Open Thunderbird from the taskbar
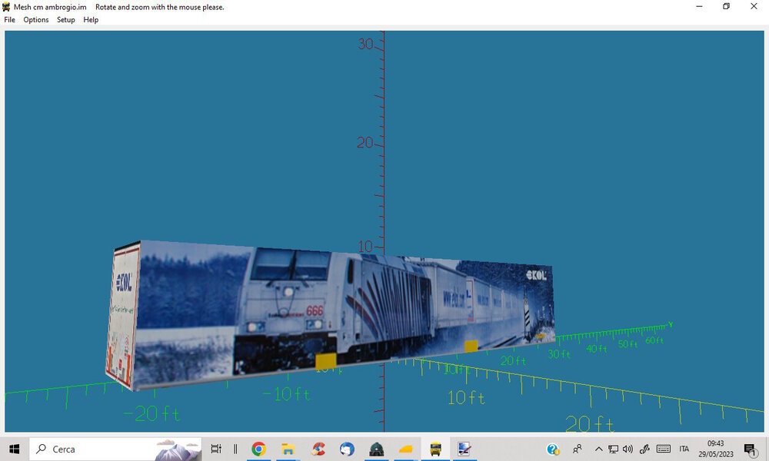Image resolution: width=769 pixels, height=461 pixels. pos(348,449)
